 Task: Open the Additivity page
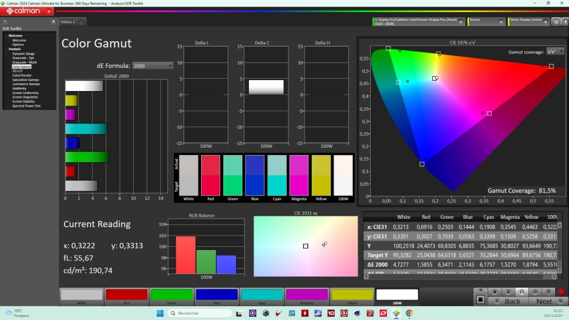[19, 88]
